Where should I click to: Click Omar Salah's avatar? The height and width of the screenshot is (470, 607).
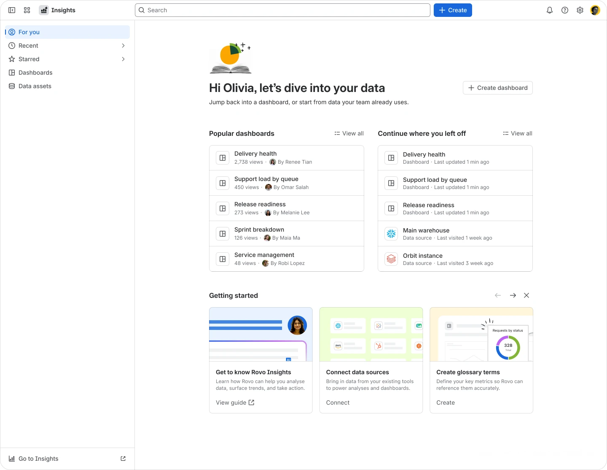[269, 187]
